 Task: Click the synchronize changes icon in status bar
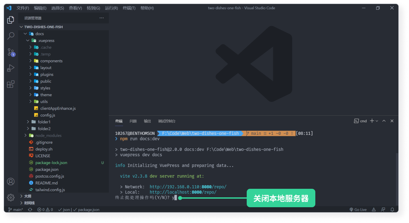click(x=30, y=210)
